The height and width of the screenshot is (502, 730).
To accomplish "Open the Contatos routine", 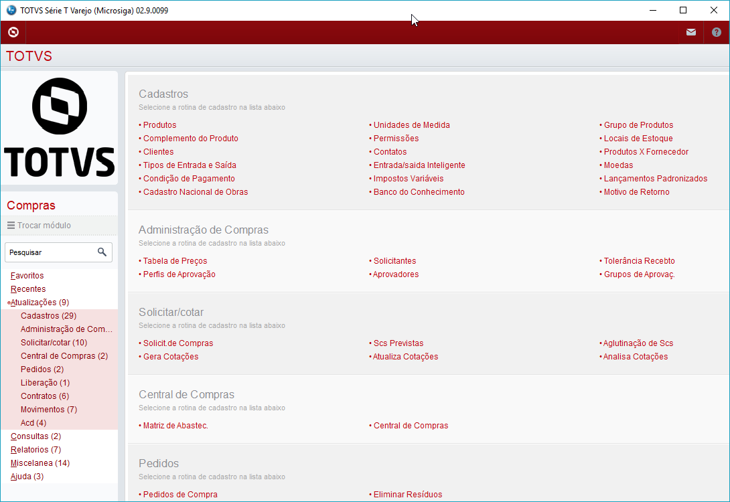I will click(390, 152).
